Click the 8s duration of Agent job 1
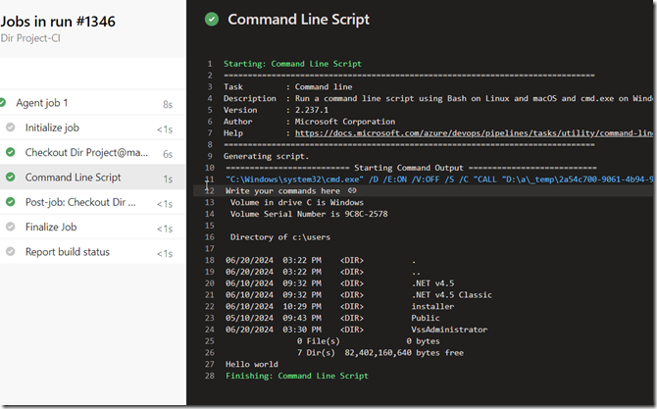The width and height of the screenshot is (657, 409). (168, 104)
